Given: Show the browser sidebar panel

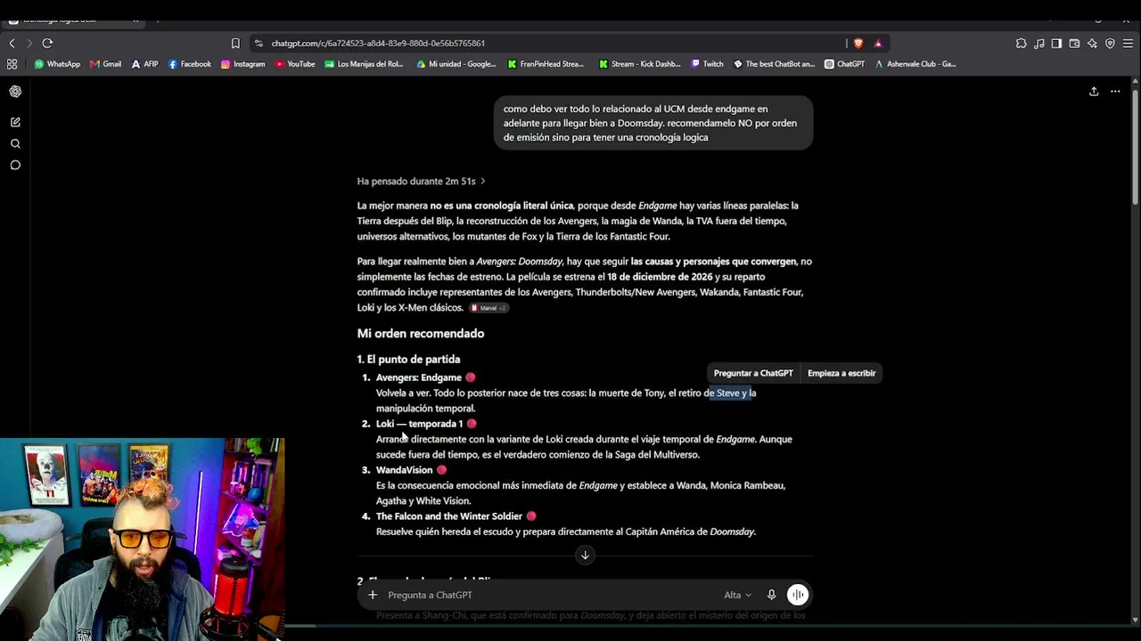Looking at the screenshot, I should click(1056, 43).
